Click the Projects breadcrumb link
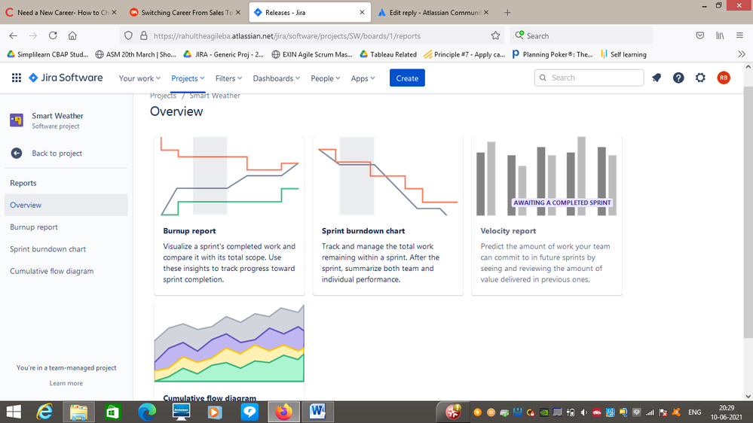 [164, 96]
